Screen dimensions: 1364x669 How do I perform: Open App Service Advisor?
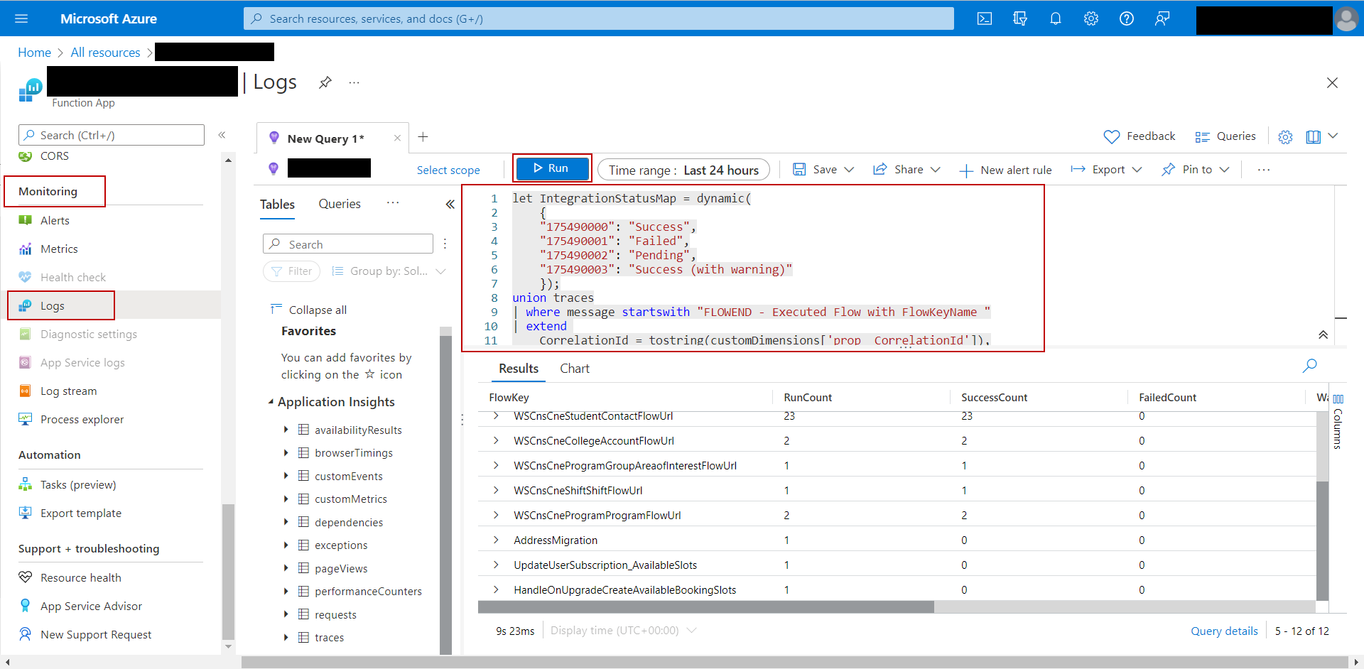tap(91, 607)
